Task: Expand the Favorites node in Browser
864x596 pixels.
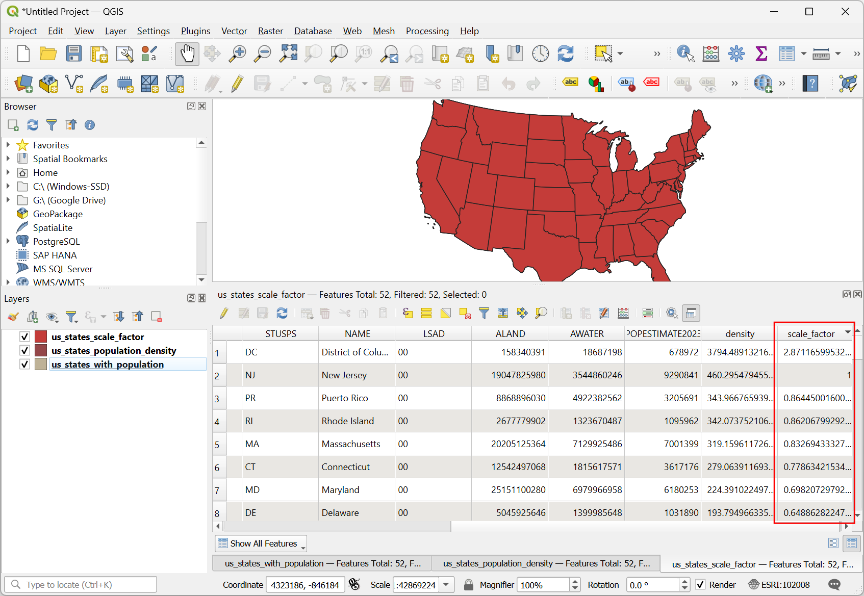Action: pyautogui.click(x=8, y=145)
